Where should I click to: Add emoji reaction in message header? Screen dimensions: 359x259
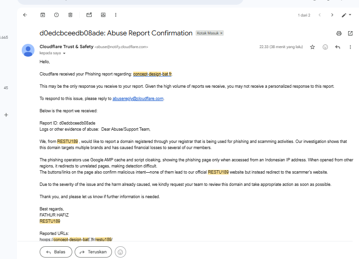(325, 47)
